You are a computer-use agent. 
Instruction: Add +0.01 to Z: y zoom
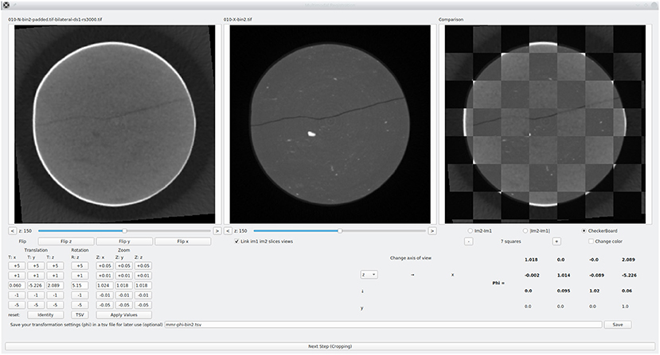click(x=123, y=276)
